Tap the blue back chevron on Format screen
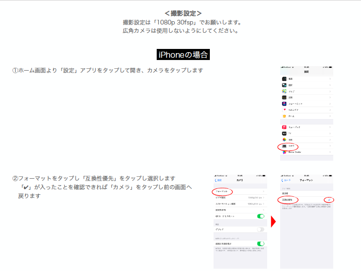The image size is (361, 271). point(282,180)
